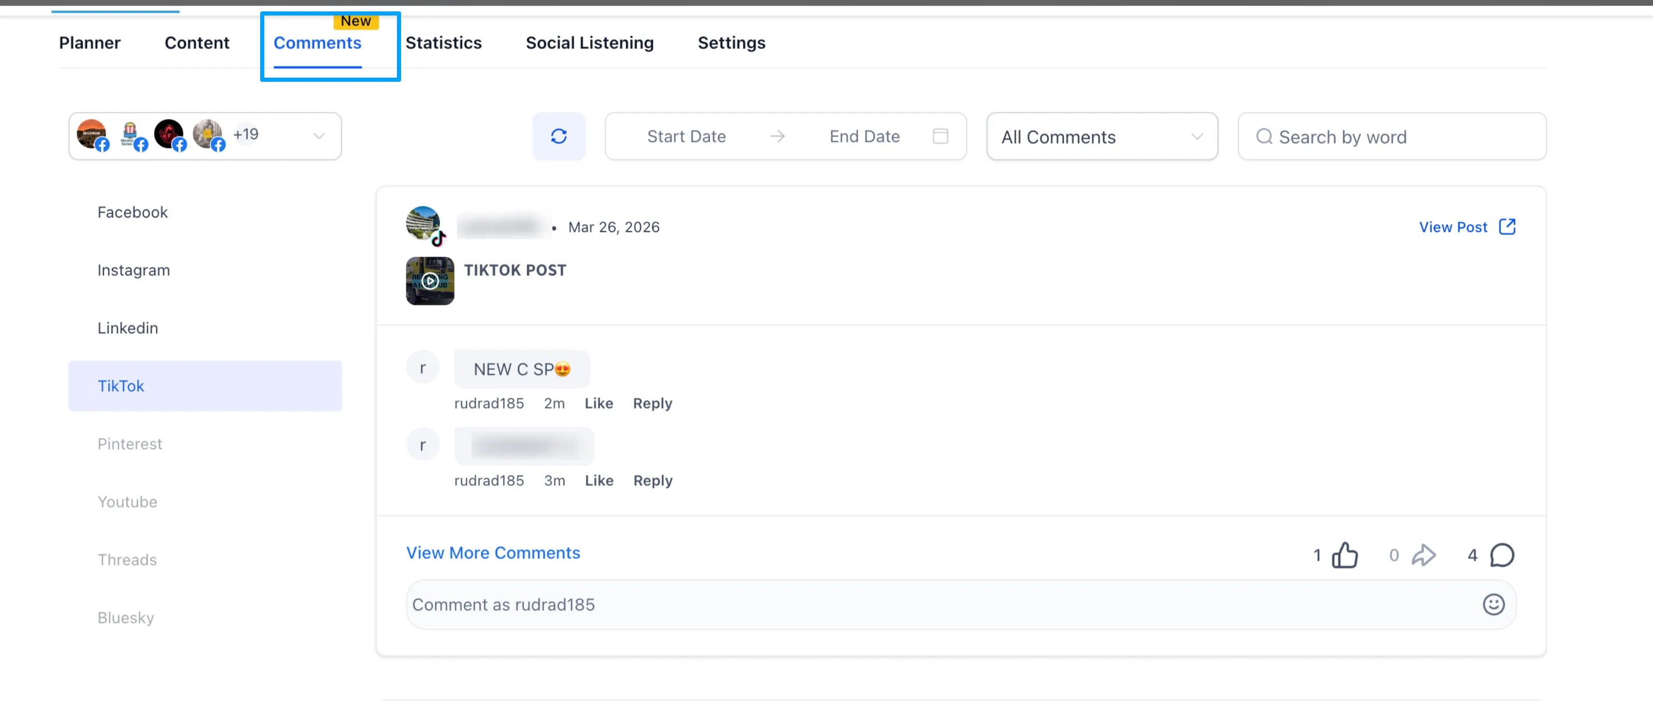Like the comment from rudrad185
The height and width of the screenshot is (701, 1653).
coord(598,403)
